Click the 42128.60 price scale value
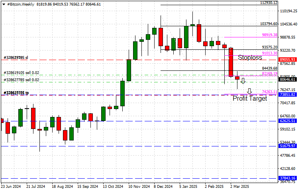The height and width of the screenshot is (191, 298). (288, 169)
